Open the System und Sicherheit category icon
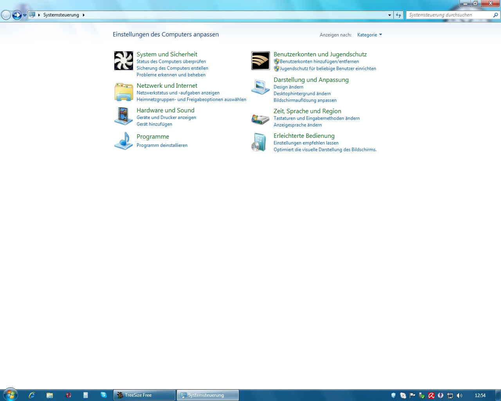The image size is (501, 401). 124,61
